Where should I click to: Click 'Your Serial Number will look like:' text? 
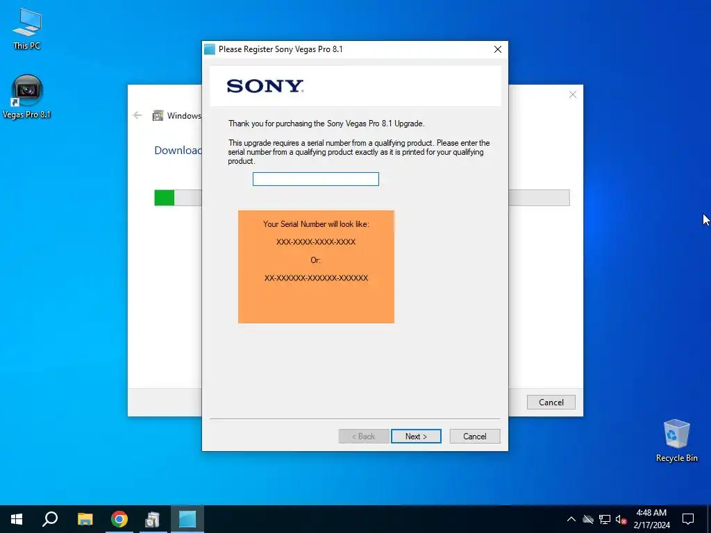316,224
